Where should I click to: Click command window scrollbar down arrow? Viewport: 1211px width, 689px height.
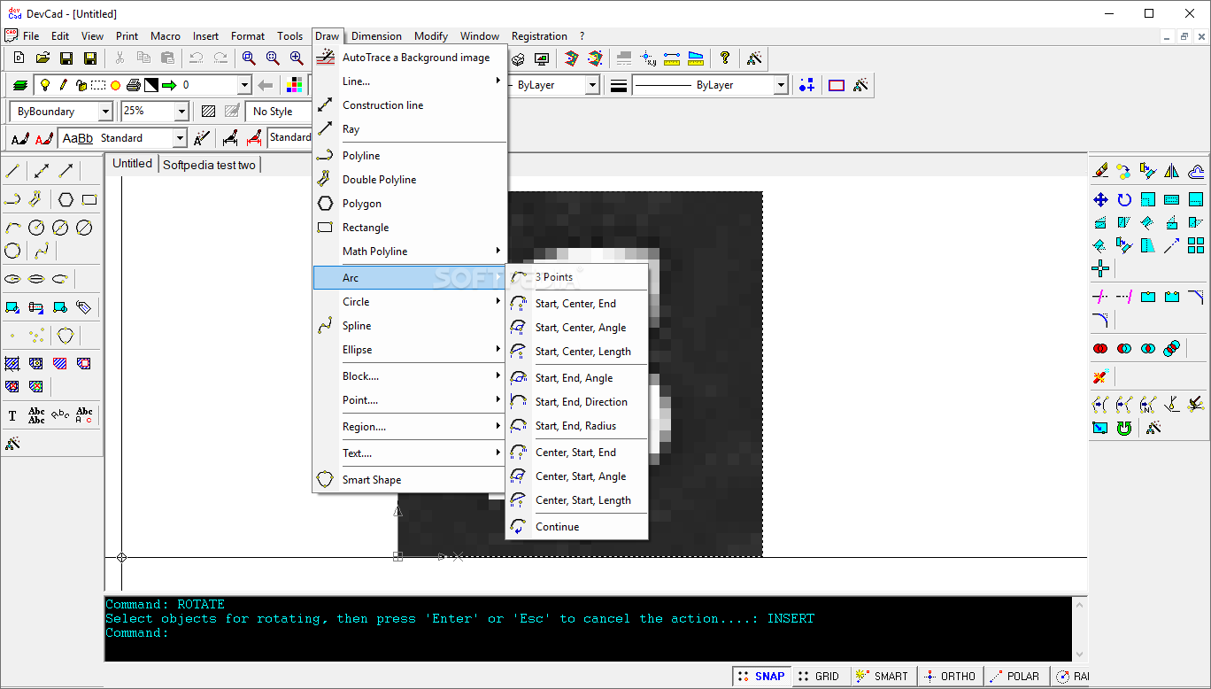pos(1079,654)
